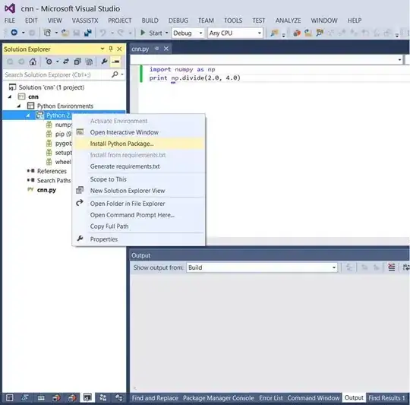Switch to the Error List tab
This screenshot has width=410, height=405.
tap(270, 398)
